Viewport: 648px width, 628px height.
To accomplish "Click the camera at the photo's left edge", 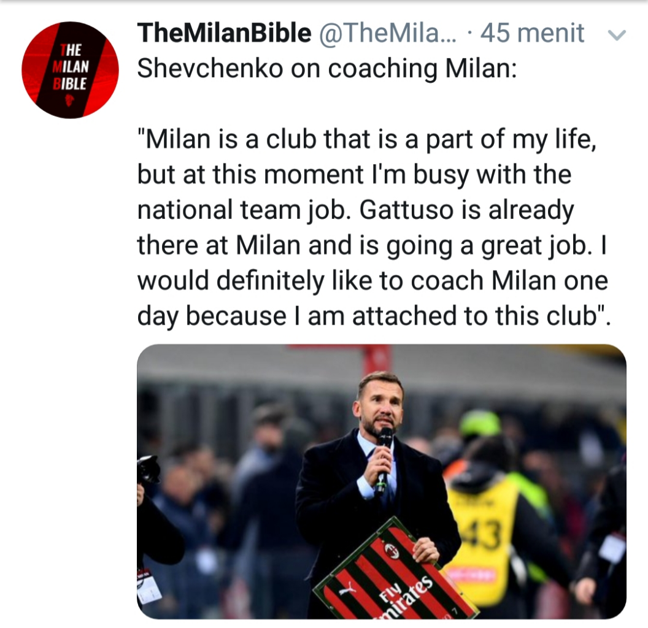I will [x=148, y=470].
